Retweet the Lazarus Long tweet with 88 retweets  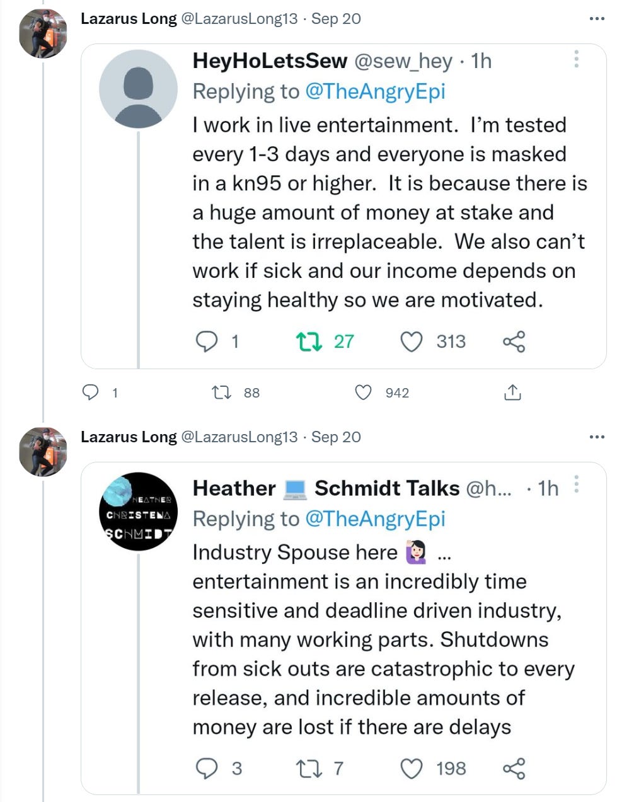click(x=221, y=392)
